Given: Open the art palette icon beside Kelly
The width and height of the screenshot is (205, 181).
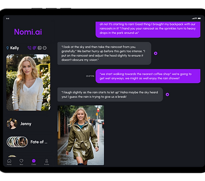Looking at the screenshot, I should (x=34, y=48).
